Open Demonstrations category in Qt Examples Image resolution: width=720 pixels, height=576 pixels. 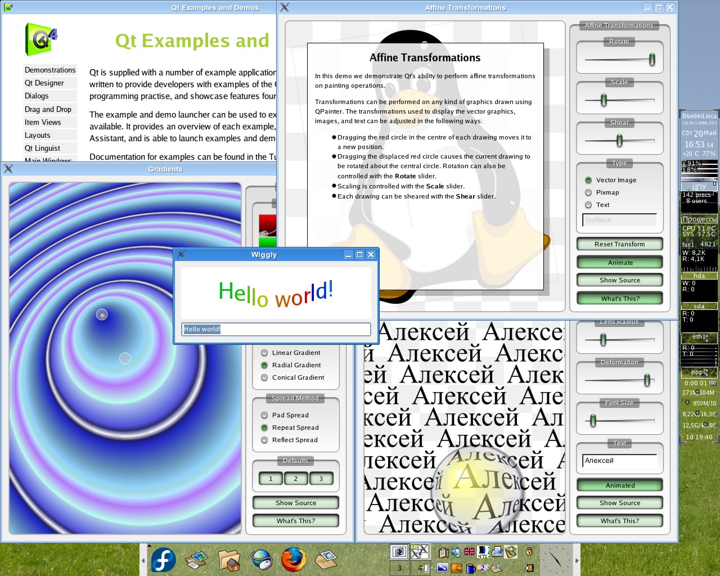50,70
